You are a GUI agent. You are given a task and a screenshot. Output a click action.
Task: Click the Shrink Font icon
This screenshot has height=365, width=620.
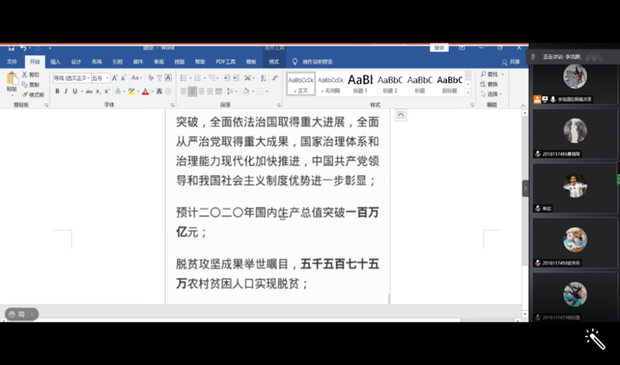click(124, 78)
